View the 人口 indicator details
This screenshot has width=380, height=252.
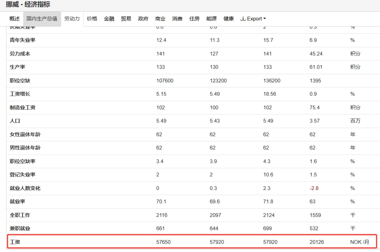[x=15, y=121]
